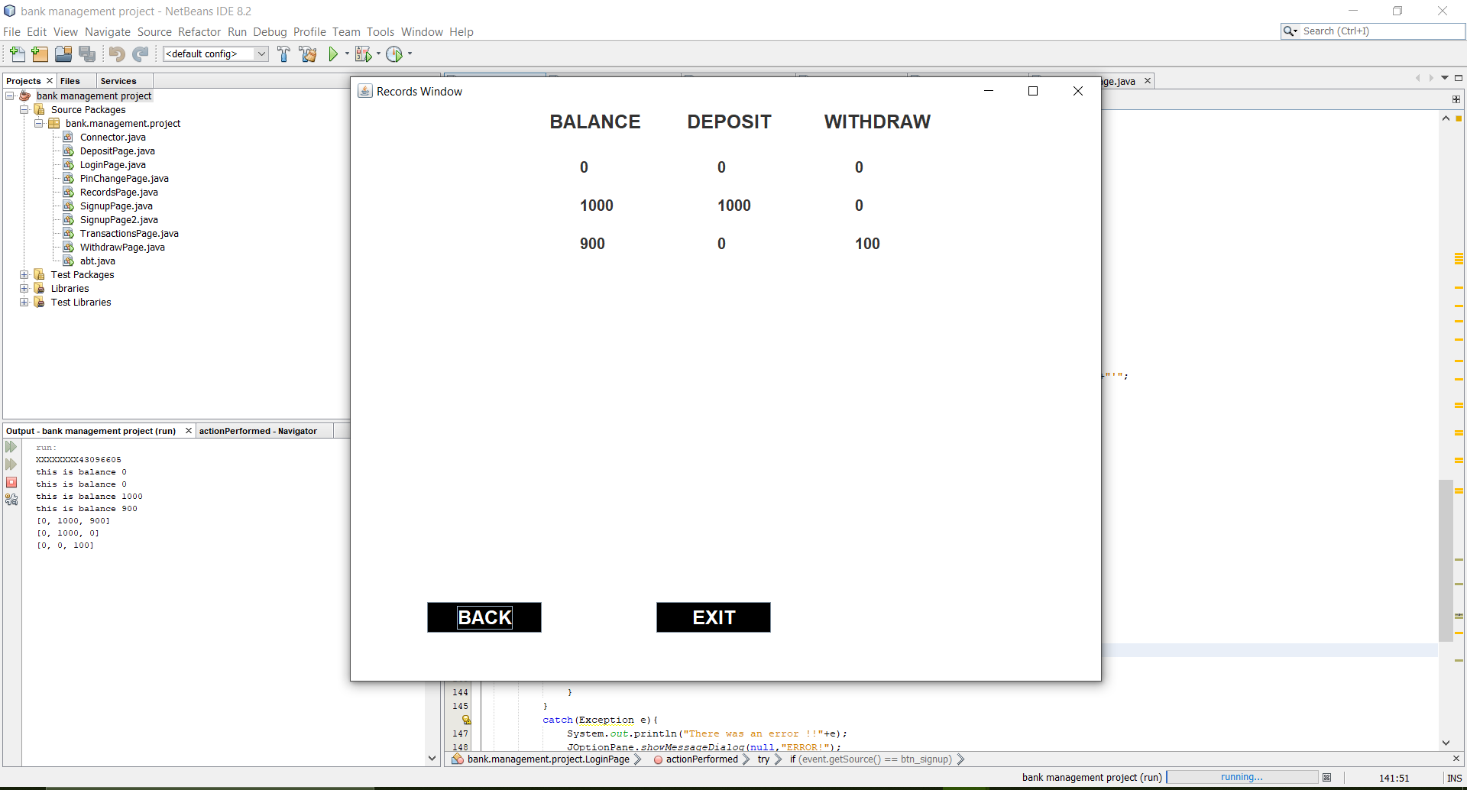Click Re-run with different parameters icon
Screen dimensions: 1467x790
tap(11, 465)
